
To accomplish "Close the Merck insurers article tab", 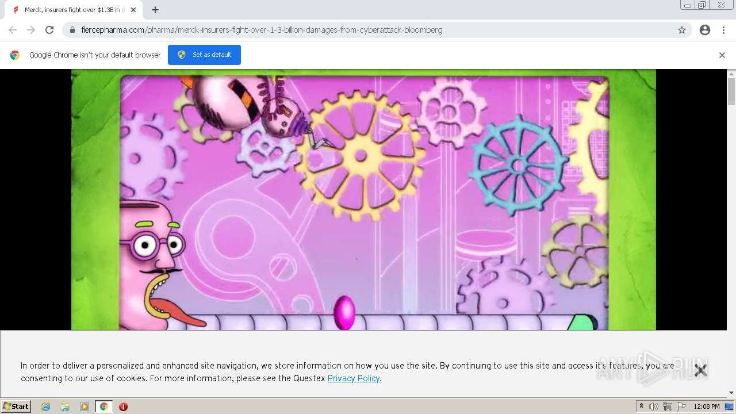I will (133, 10).
